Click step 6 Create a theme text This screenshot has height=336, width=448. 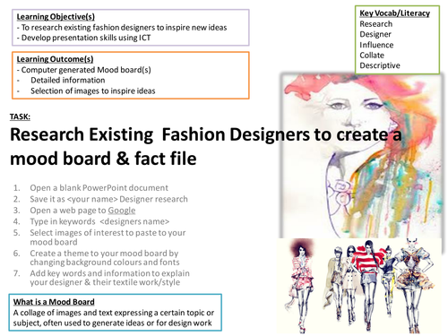point(105,257)
